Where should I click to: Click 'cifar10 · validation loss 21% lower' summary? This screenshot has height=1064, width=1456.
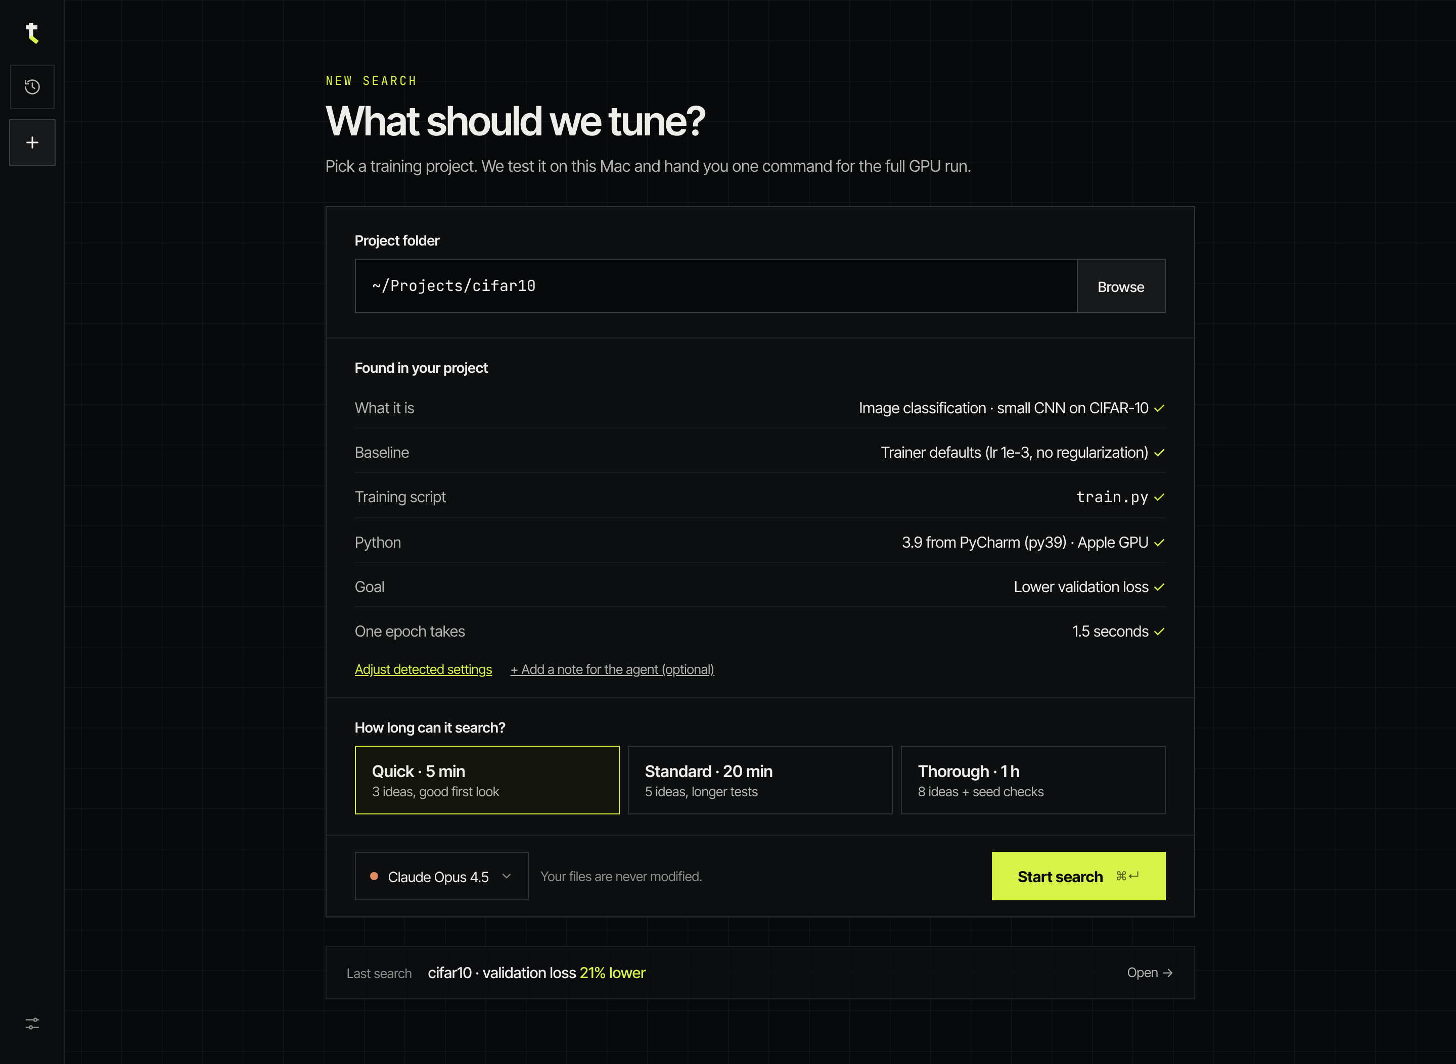536,973
